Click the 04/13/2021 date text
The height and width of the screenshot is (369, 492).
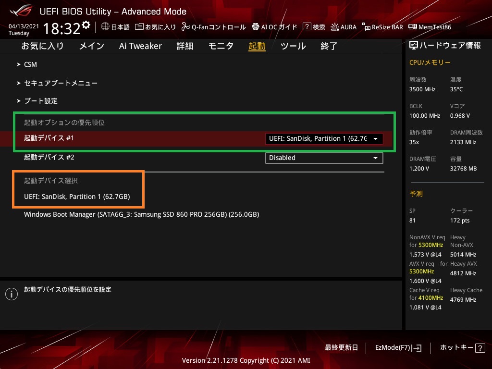click(24, 26)
